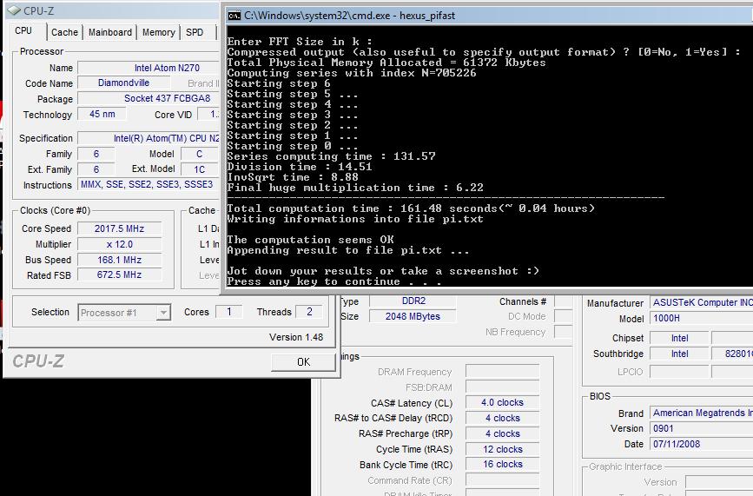The height and width of the screenshot is (496, 753).
Task: Click the tRCD value 4 clocks
Action: click(x=502, y=418)
